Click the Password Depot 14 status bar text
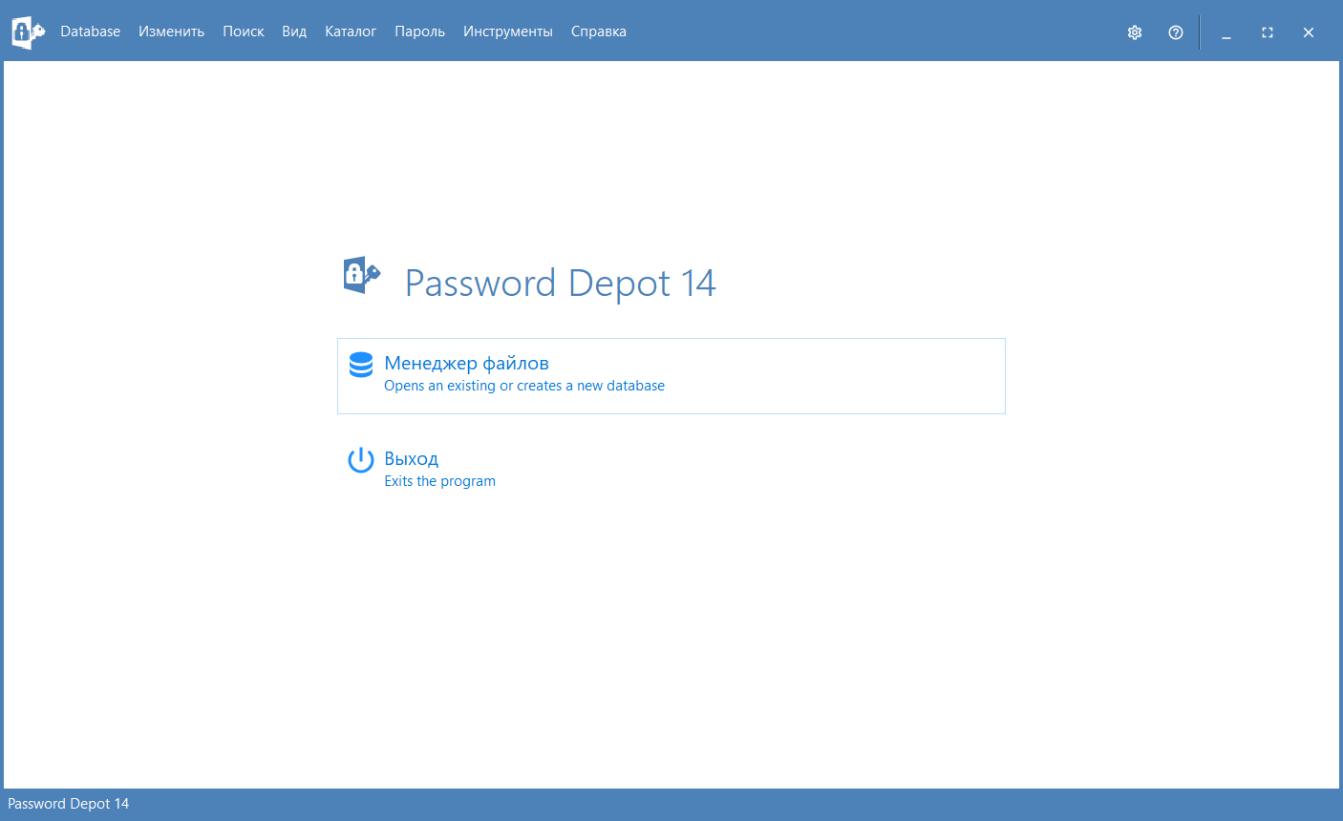 tap(69, 804)
